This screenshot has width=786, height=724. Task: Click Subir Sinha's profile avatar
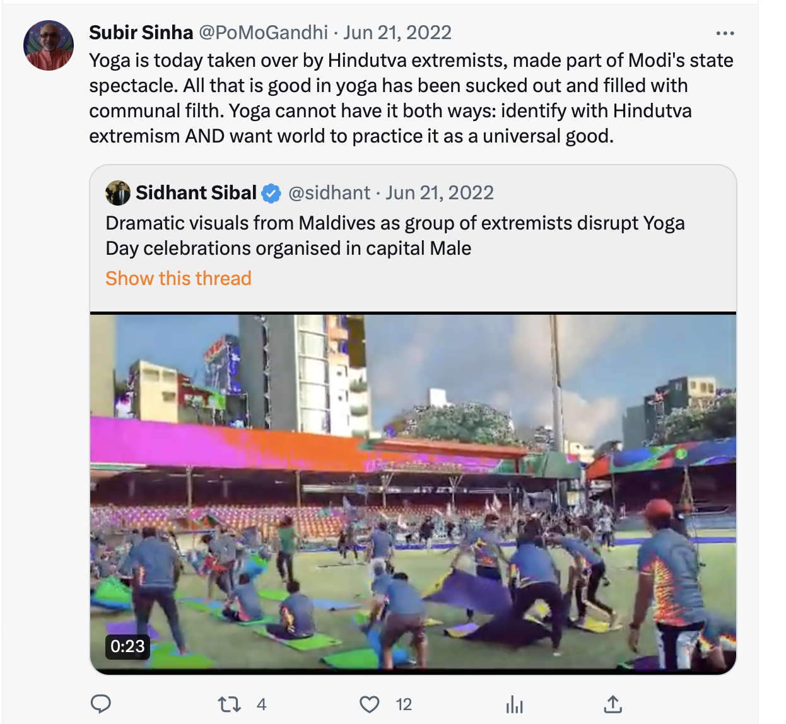pyautogui.click(x=49, y=45)
